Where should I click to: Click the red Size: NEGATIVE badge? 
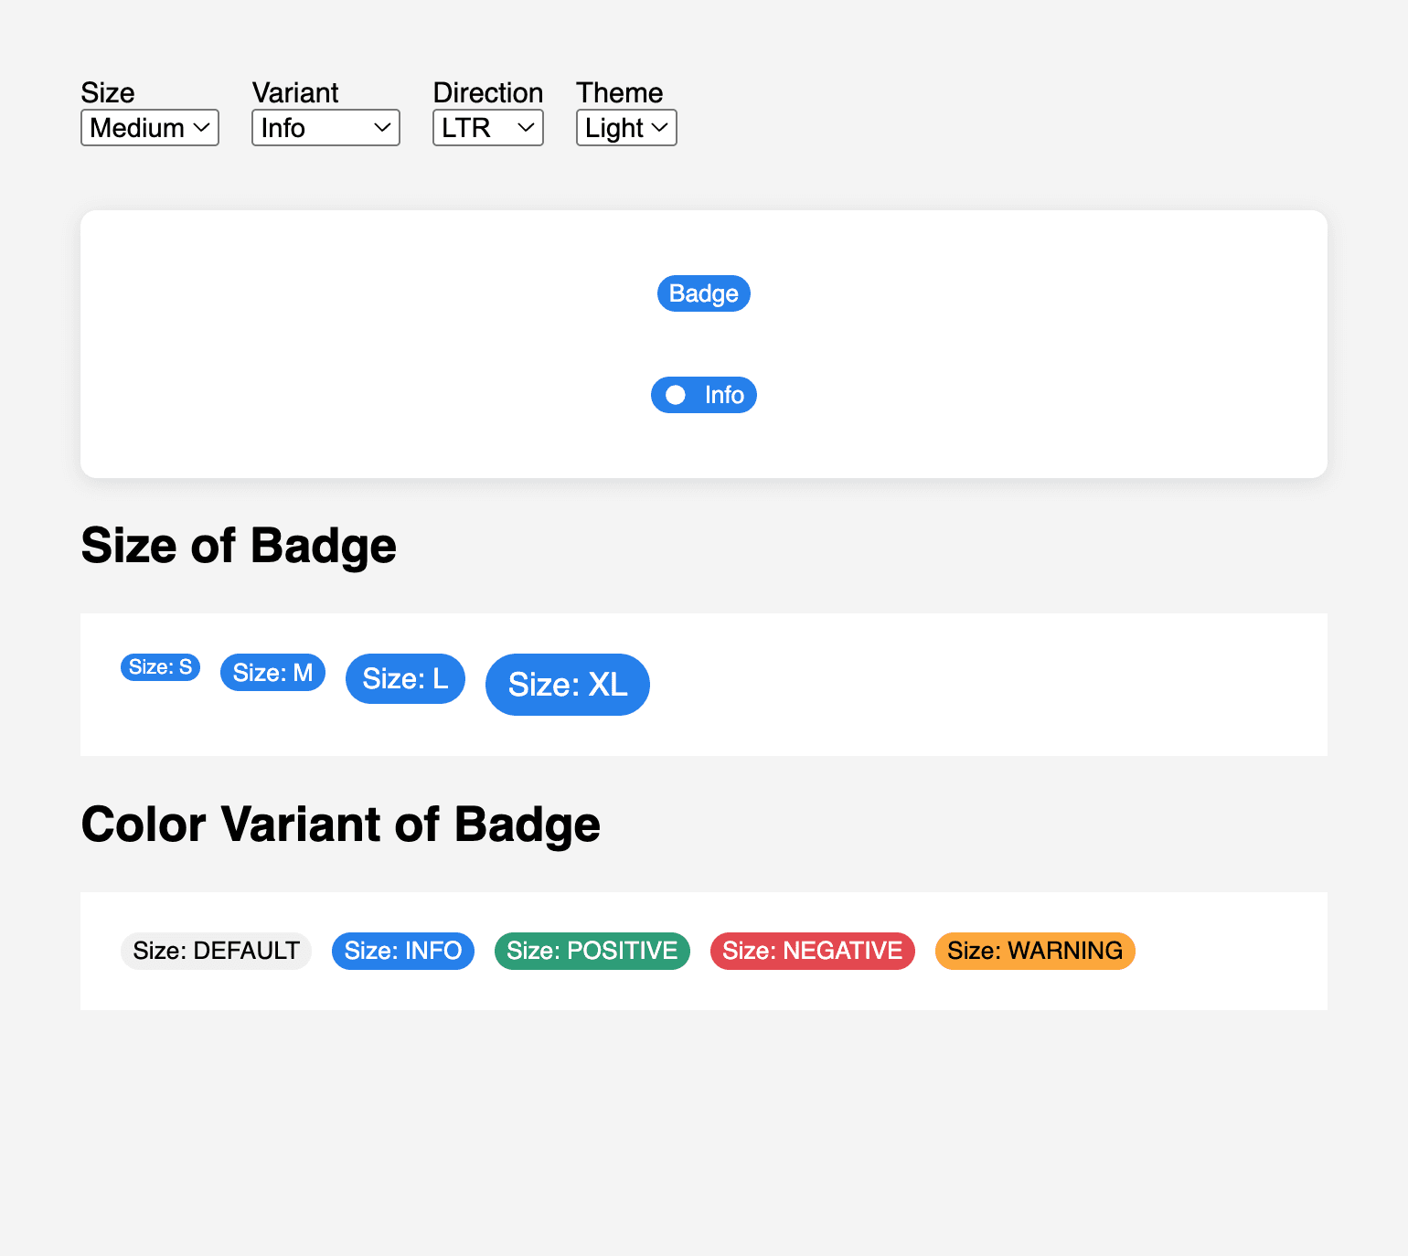point(812,951)
